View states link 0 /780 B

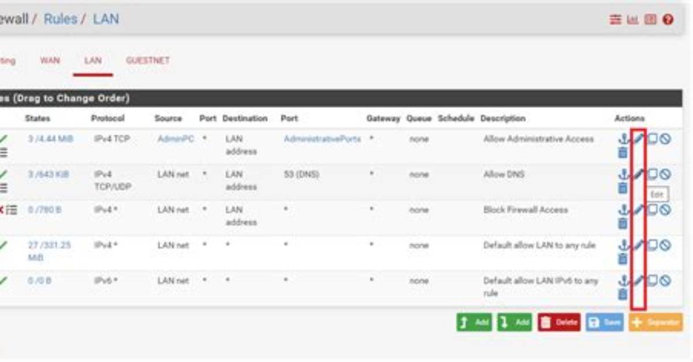tap(44, 210)
